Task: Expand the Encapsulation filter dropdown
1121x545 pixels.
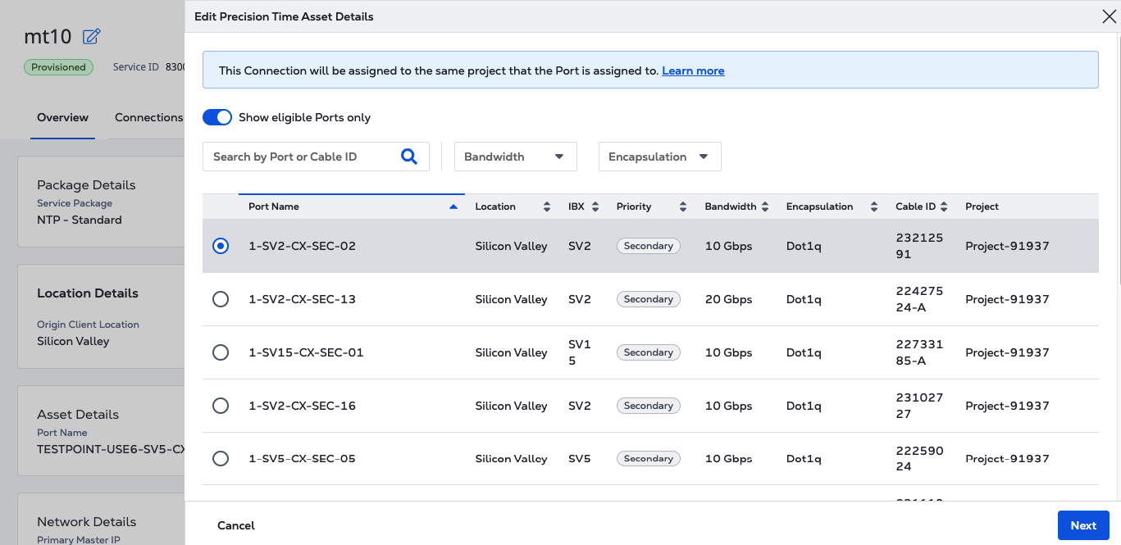Action: (x=659, y=157)
